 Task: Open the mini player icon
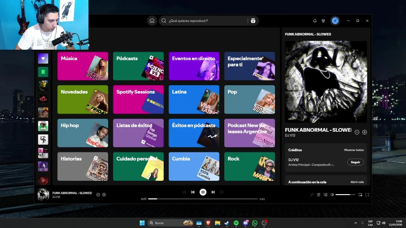click(x=360, y=195)
